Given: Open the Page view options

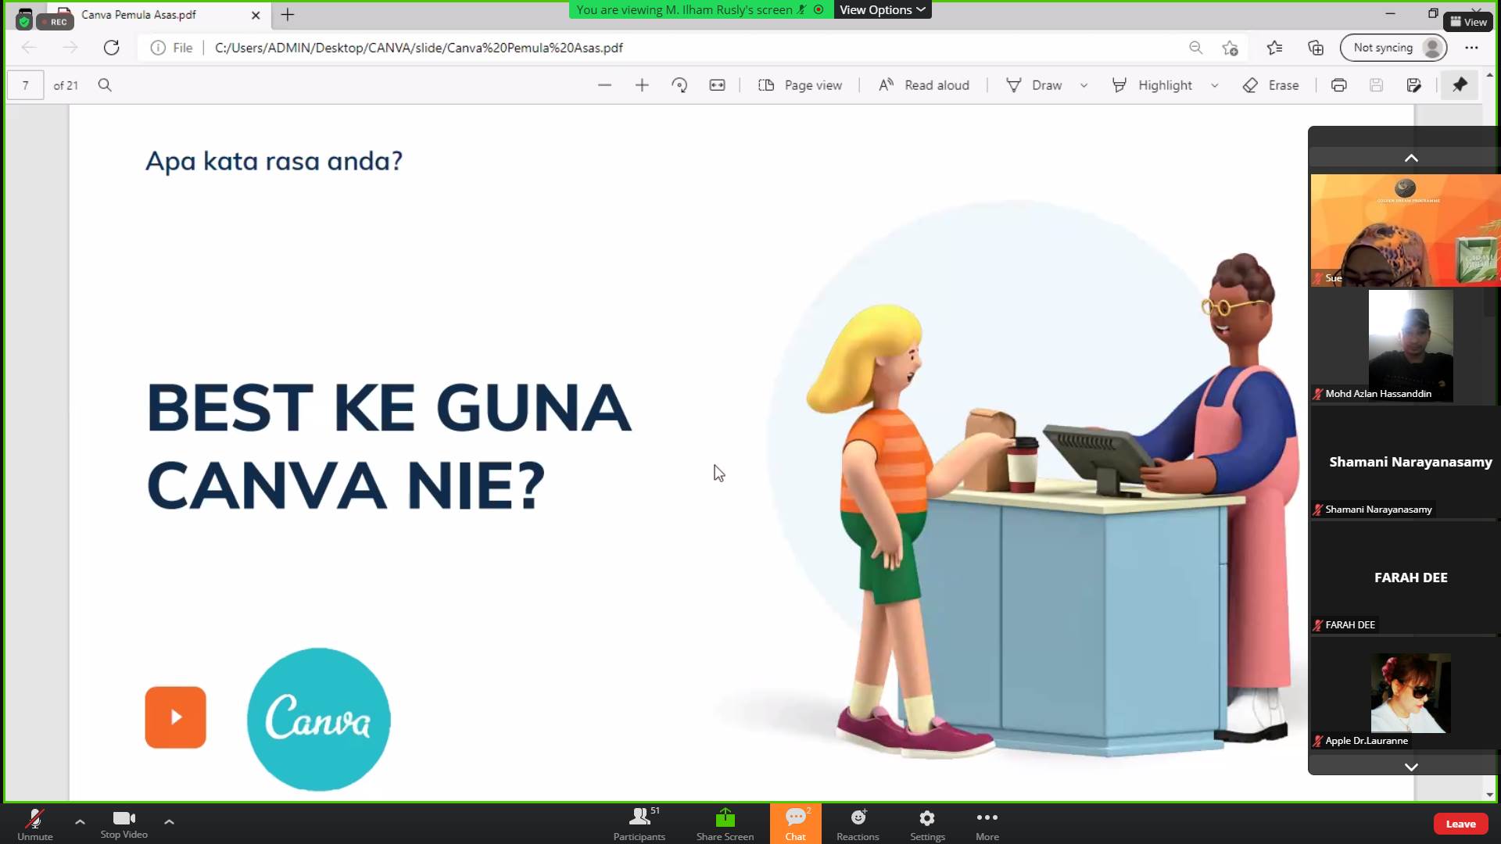Looking at the screenshot, I should [x=800, y=85].
